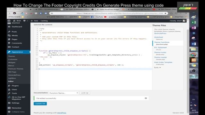Open GeneratePress under Appearance
This screenshot has height=115, width=205.
(x=14, y=75)
